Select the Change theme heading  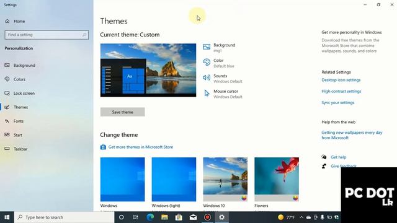coord(119,135)
